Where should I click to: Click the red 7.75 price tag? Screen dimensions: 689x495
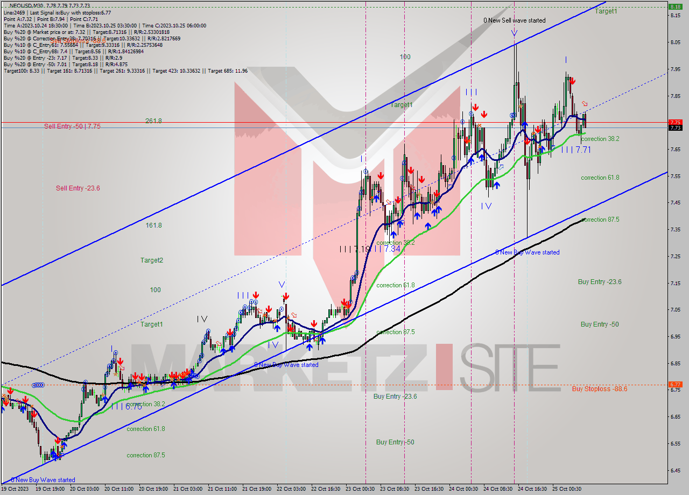pyautogui.click(x=675, y=122)
